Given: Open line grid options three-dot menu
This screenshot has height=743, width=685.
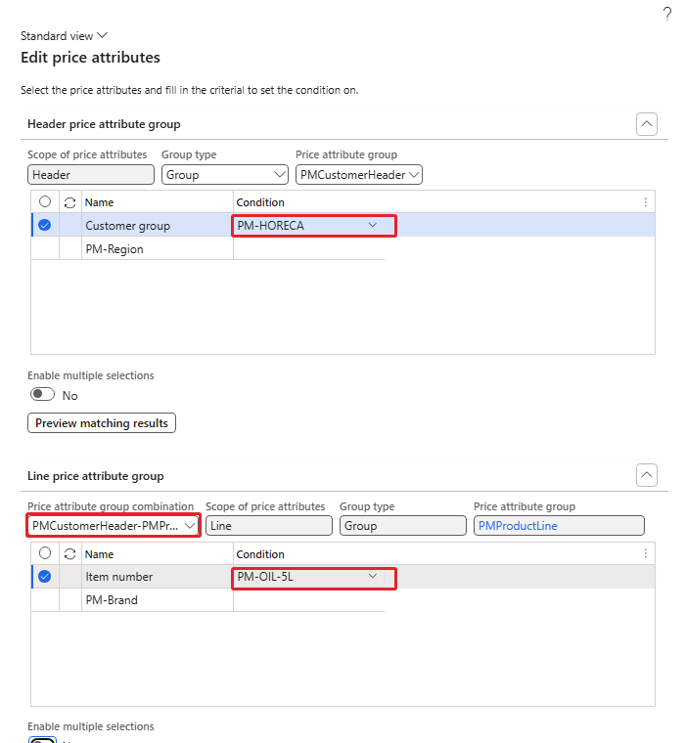Looking at the screenshot, I should click(x=645, y=553).
